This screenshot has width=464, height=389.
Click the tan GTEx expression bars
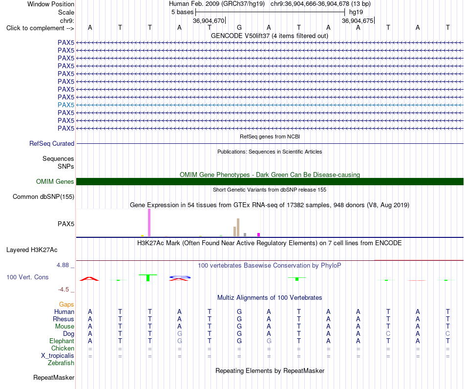236,228
